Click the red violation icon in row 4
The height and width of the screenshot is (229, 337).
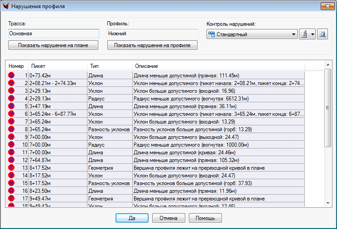pyautogui.click(x=11, y=98)
